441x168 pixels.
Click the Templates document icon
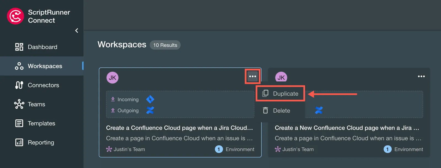[19, 123]
